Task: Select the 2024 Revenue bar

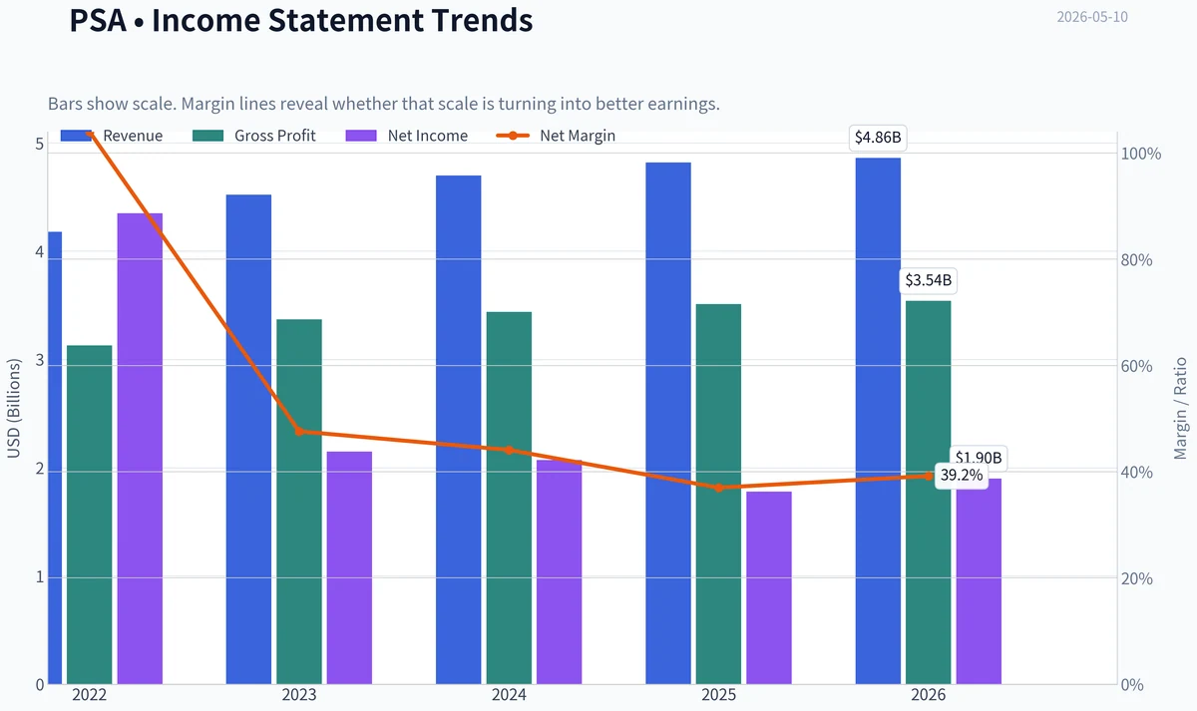Action: (459, 430)
